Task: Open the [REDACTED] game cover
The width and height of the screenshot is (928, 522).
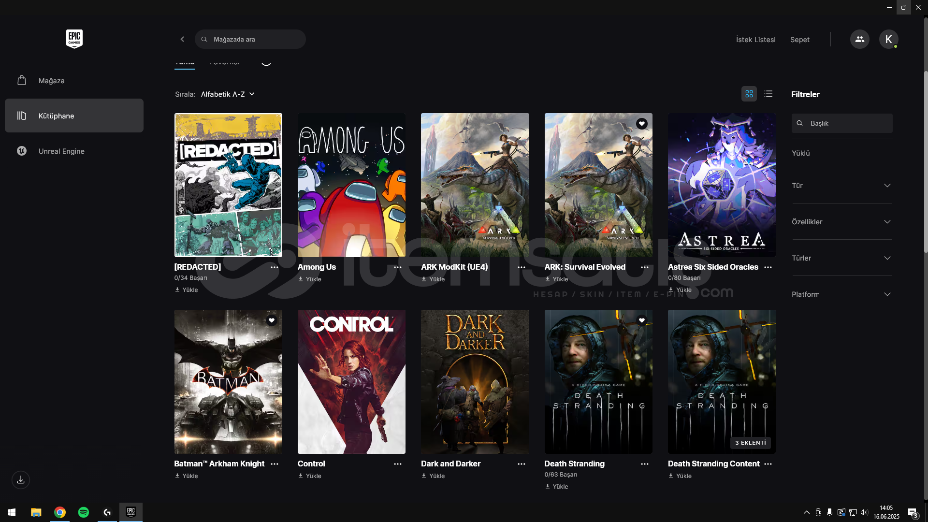Action: [x=228, y=185]
